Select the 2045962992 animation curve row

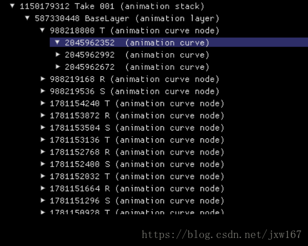click(x=137, y=55)
